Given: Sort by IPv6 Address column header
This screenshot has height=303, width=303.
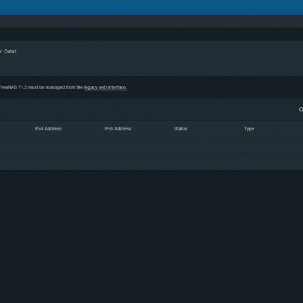Looking at the screenshot, I should [x=118, y=128].
